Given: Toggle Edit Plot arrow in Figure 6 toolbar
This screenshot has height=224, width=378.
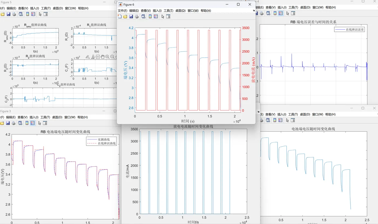Looking at the screenshot, I should click(163, 16).
